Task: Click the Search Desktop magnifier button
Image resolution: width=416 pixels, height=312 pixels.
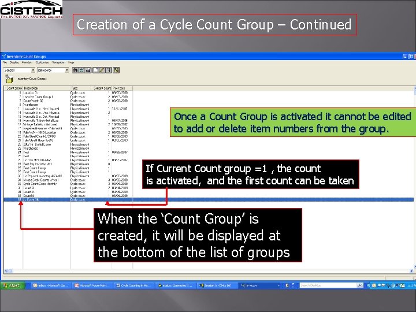Action: (360, 285)
